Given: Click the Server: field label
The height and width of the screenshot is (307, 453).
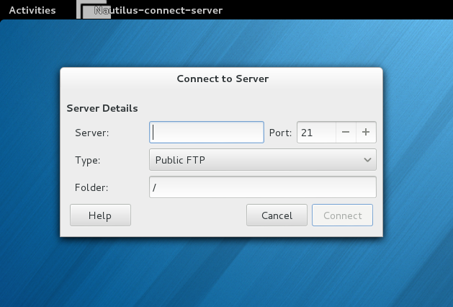Looking at the screenshot, I should pos(91,133).
